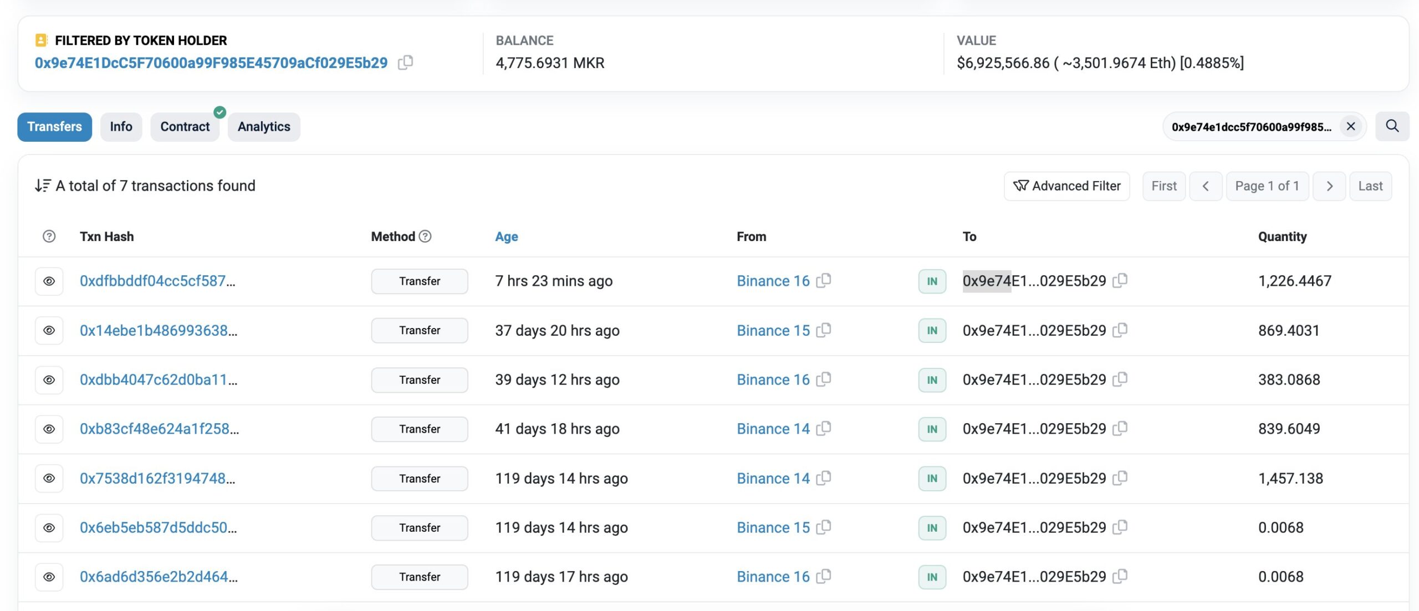The height and width of the screenshot is (611, 1419).
Task: Toggle eye preview for 0x6eb5eb587d5ddc50 transaction
Action: (49, 527)
